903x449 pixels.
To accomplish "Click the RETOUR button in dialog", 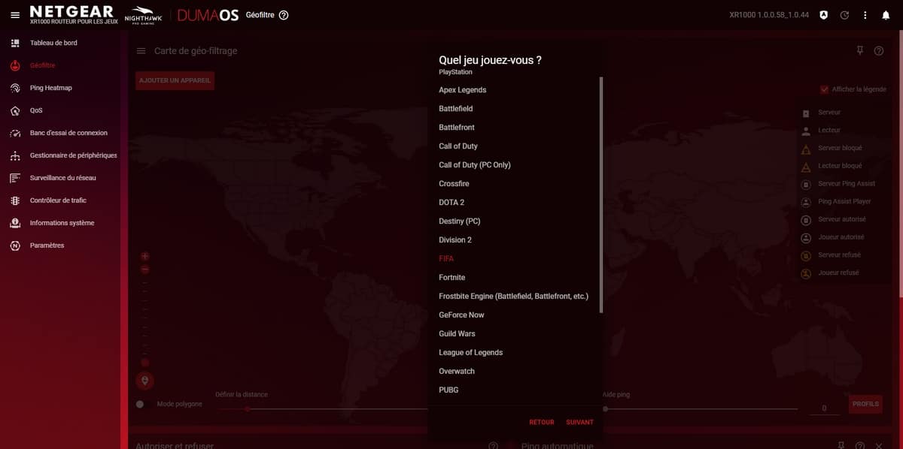I will (x=542, y=422).
